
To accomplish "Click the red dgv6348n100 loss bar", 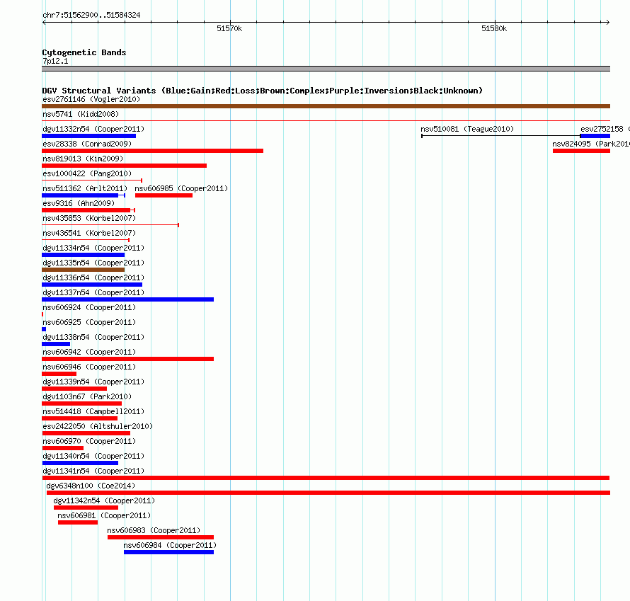I will (328, 493).
